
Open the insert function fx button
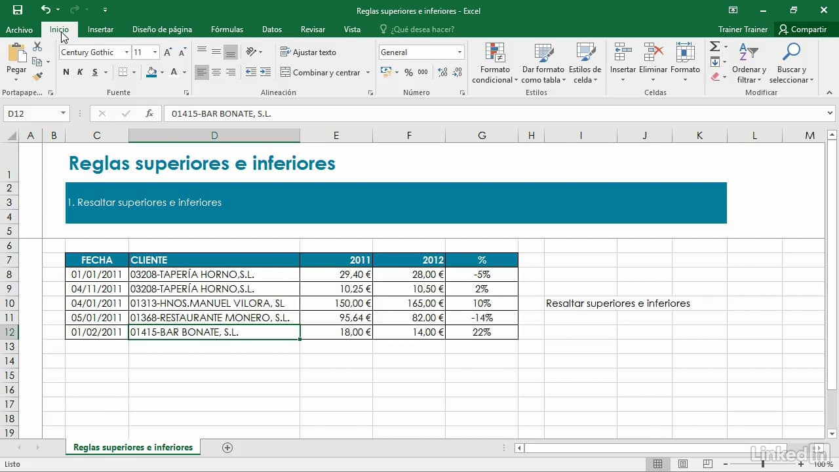tap(149, 113)
